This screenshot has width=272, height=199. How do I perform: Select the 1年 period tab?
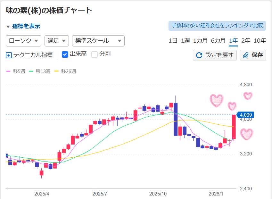click(x=233, y=41)
